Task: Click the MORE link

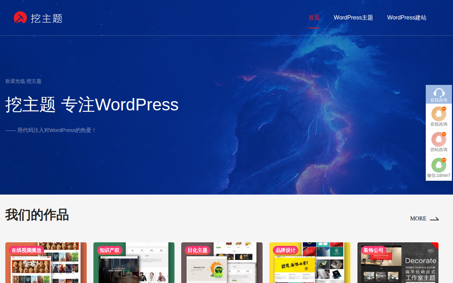Action: (418, 219)
